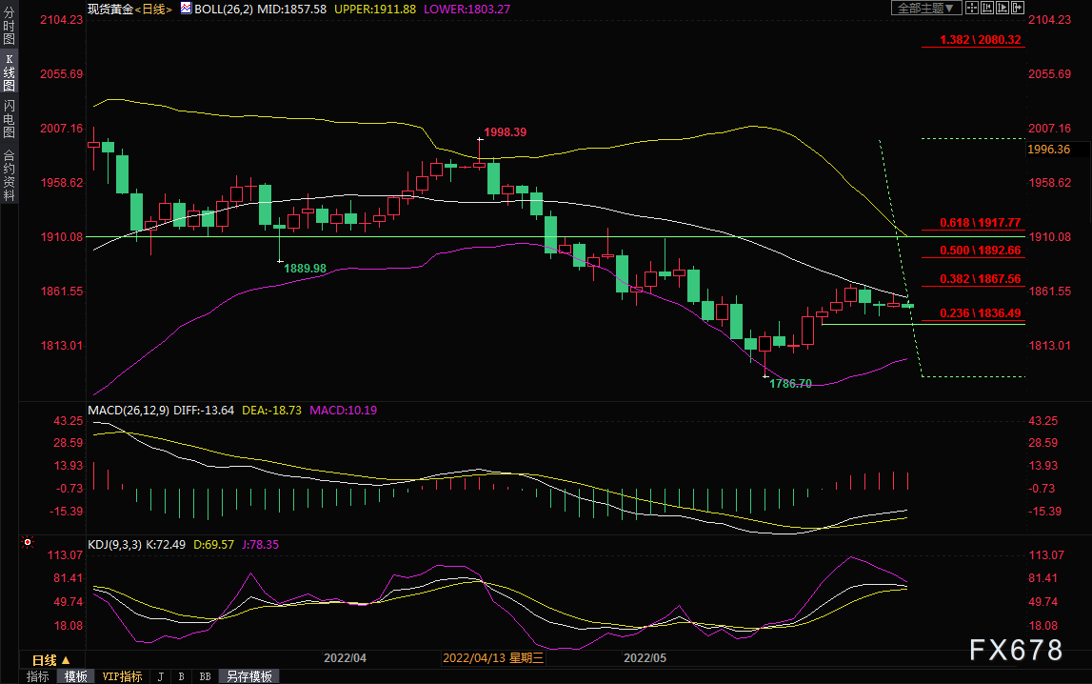Select the 模板 bottom tab

tap(76, 676)
